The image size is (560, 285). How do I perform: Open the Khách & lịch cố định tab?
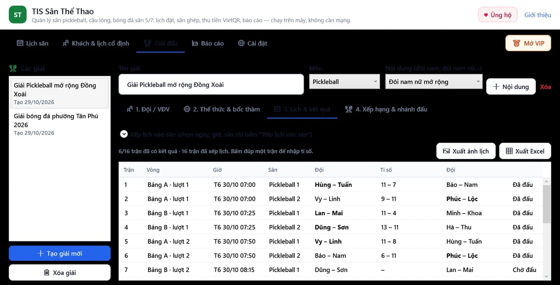(96, 43)
